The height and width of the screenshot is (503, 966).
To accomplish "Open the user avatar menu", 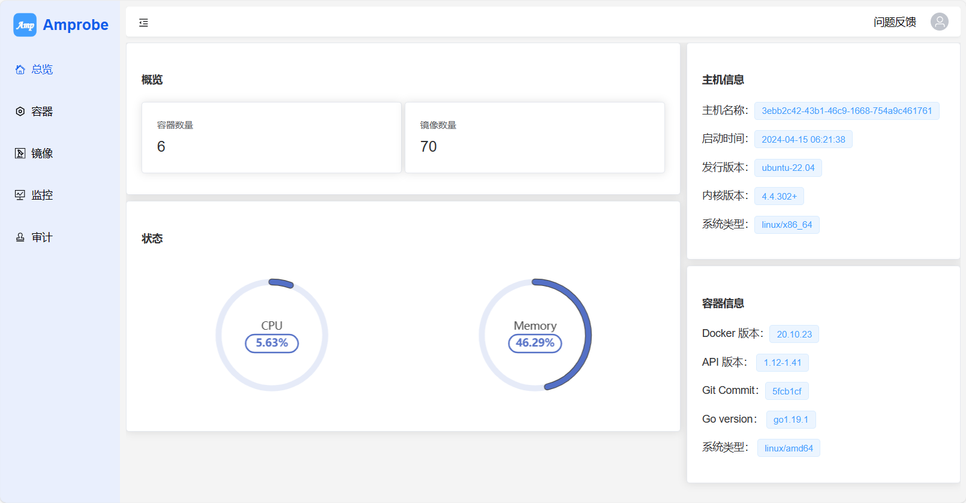I will pos(939,22).
